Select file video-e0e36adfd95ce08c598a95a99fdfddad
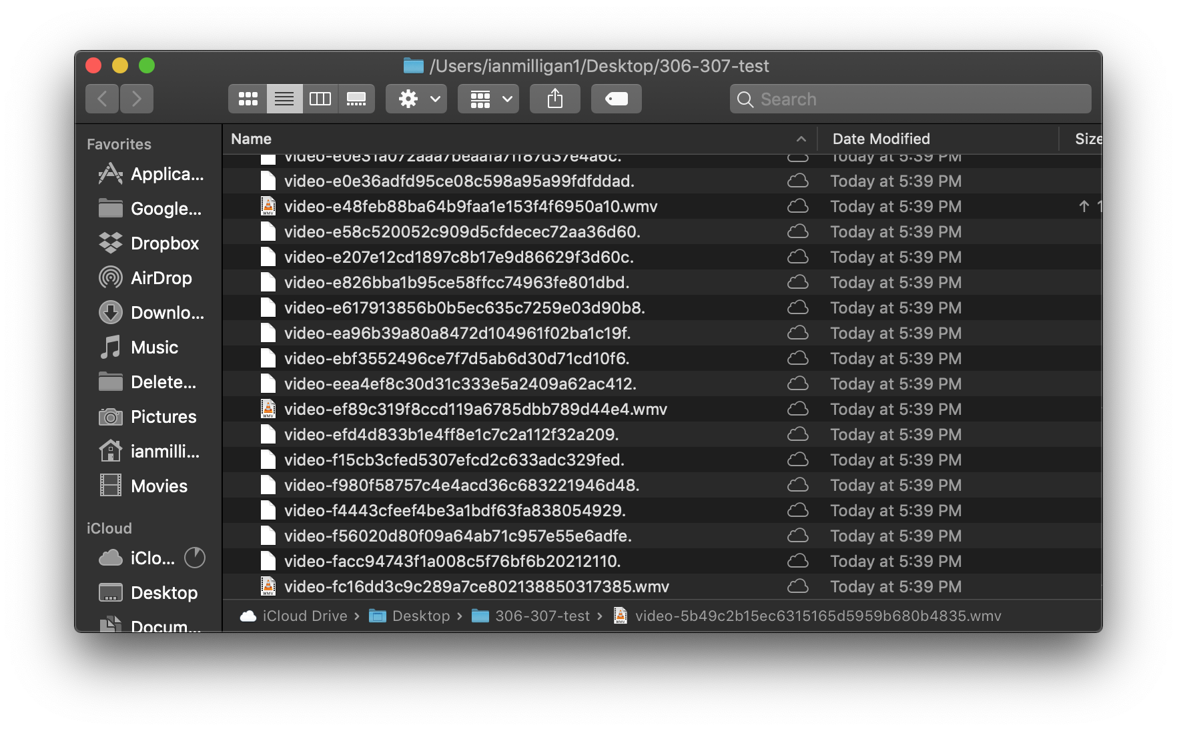The image size is (1177, 731). point(662,181)
